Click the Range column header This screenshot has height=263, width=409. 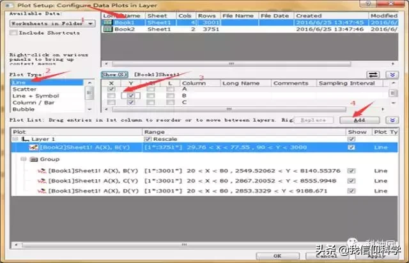(244, 132)
